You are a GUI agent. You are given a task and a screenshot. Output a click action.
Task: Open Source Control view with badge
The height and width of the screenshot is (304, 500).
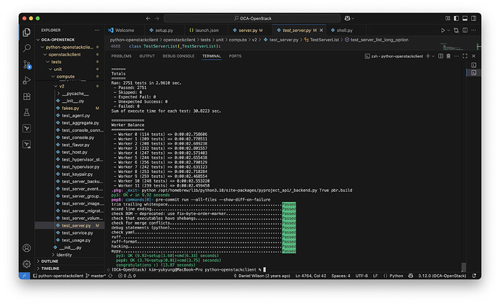27,64
